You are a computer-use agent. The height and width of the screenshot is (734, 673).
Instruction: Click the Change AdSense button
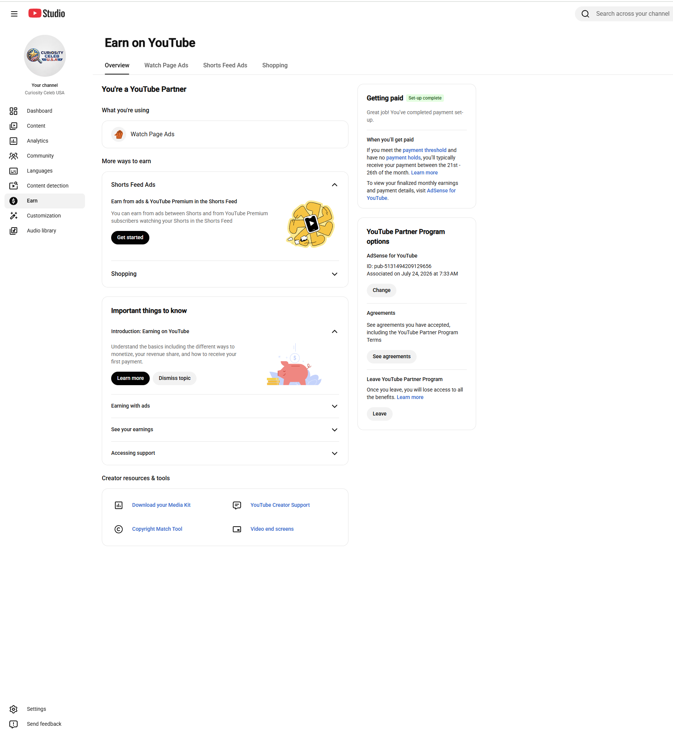381,290
